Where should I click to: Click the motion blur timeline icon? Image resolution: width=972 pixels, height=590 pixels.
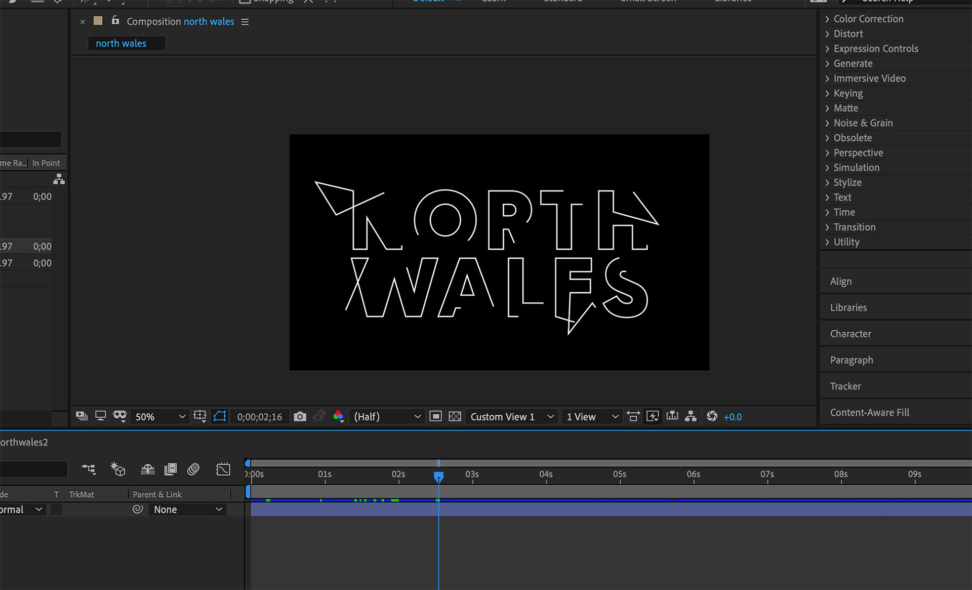pyautogui.click(x=193, y=469)
